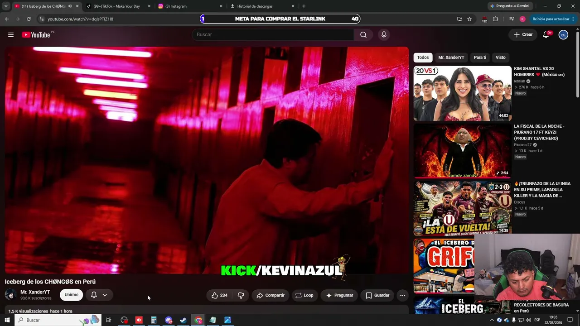View site information icon in address bar

[41, 19]
